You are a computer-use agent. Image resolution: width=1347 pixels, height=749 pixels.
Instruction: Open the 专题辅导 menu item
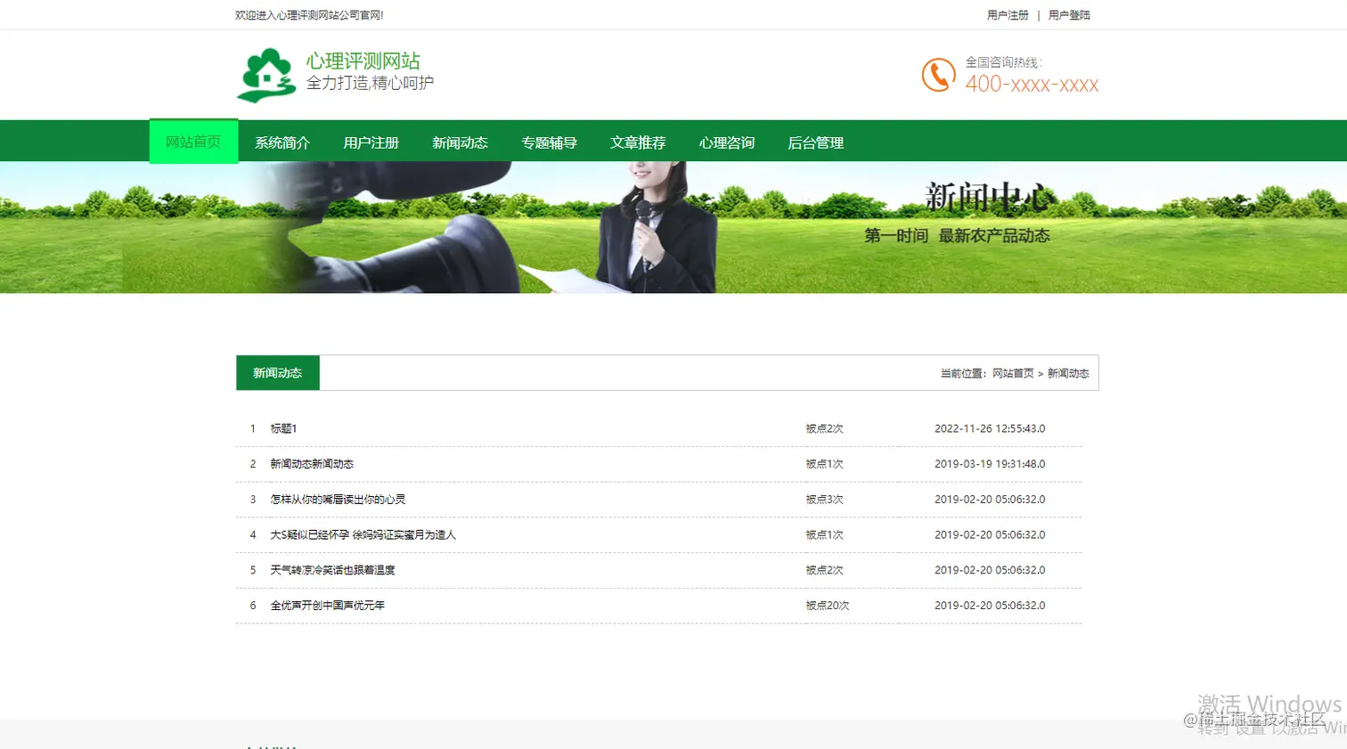tap(549, 142)
